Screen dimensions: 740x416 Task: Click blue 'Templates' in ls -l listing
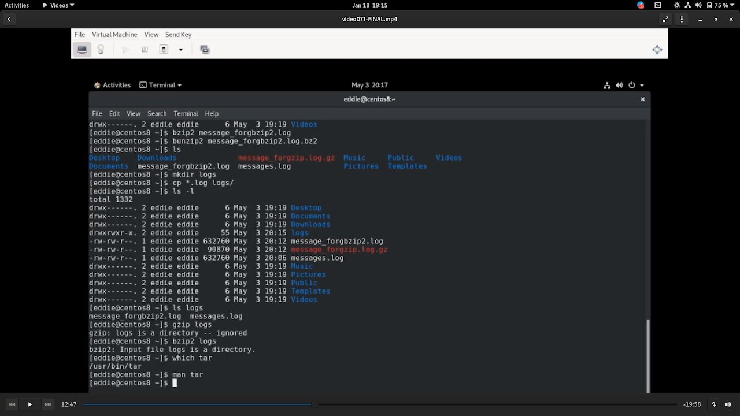310,291
